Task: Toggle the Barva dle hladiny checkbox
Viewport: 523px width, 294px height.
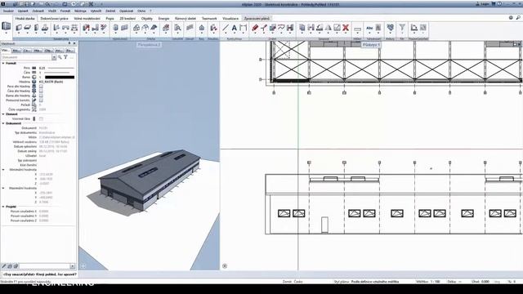Action: tap(41, 96)
